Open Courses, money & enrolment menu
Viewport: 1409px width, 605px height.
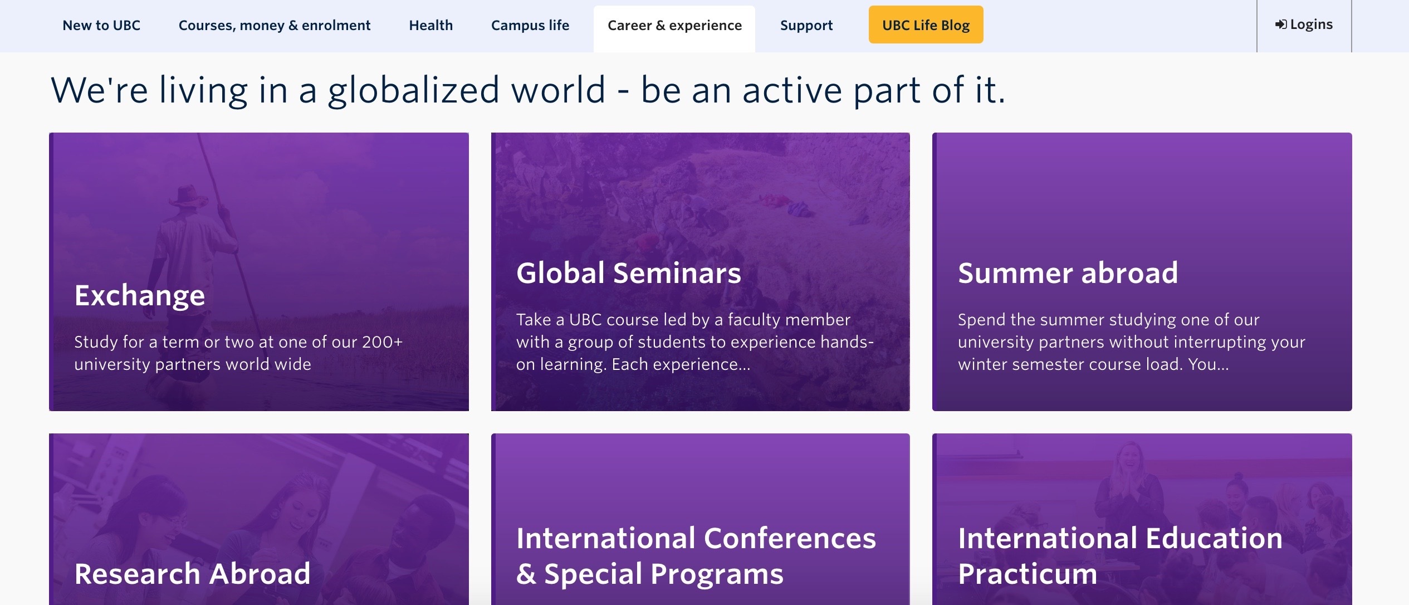274,26
